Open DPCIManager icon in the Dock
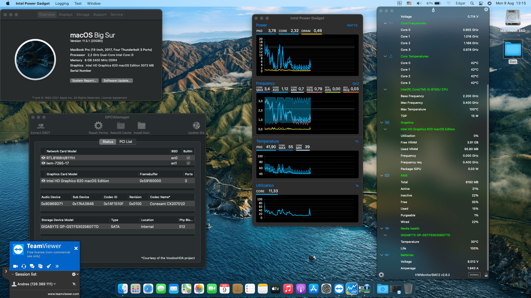 [x=365, y=289]
